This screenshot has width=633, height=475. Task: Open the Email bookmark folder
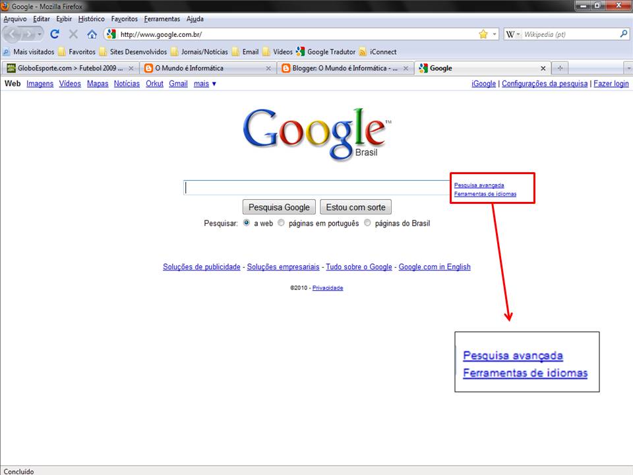245,51
